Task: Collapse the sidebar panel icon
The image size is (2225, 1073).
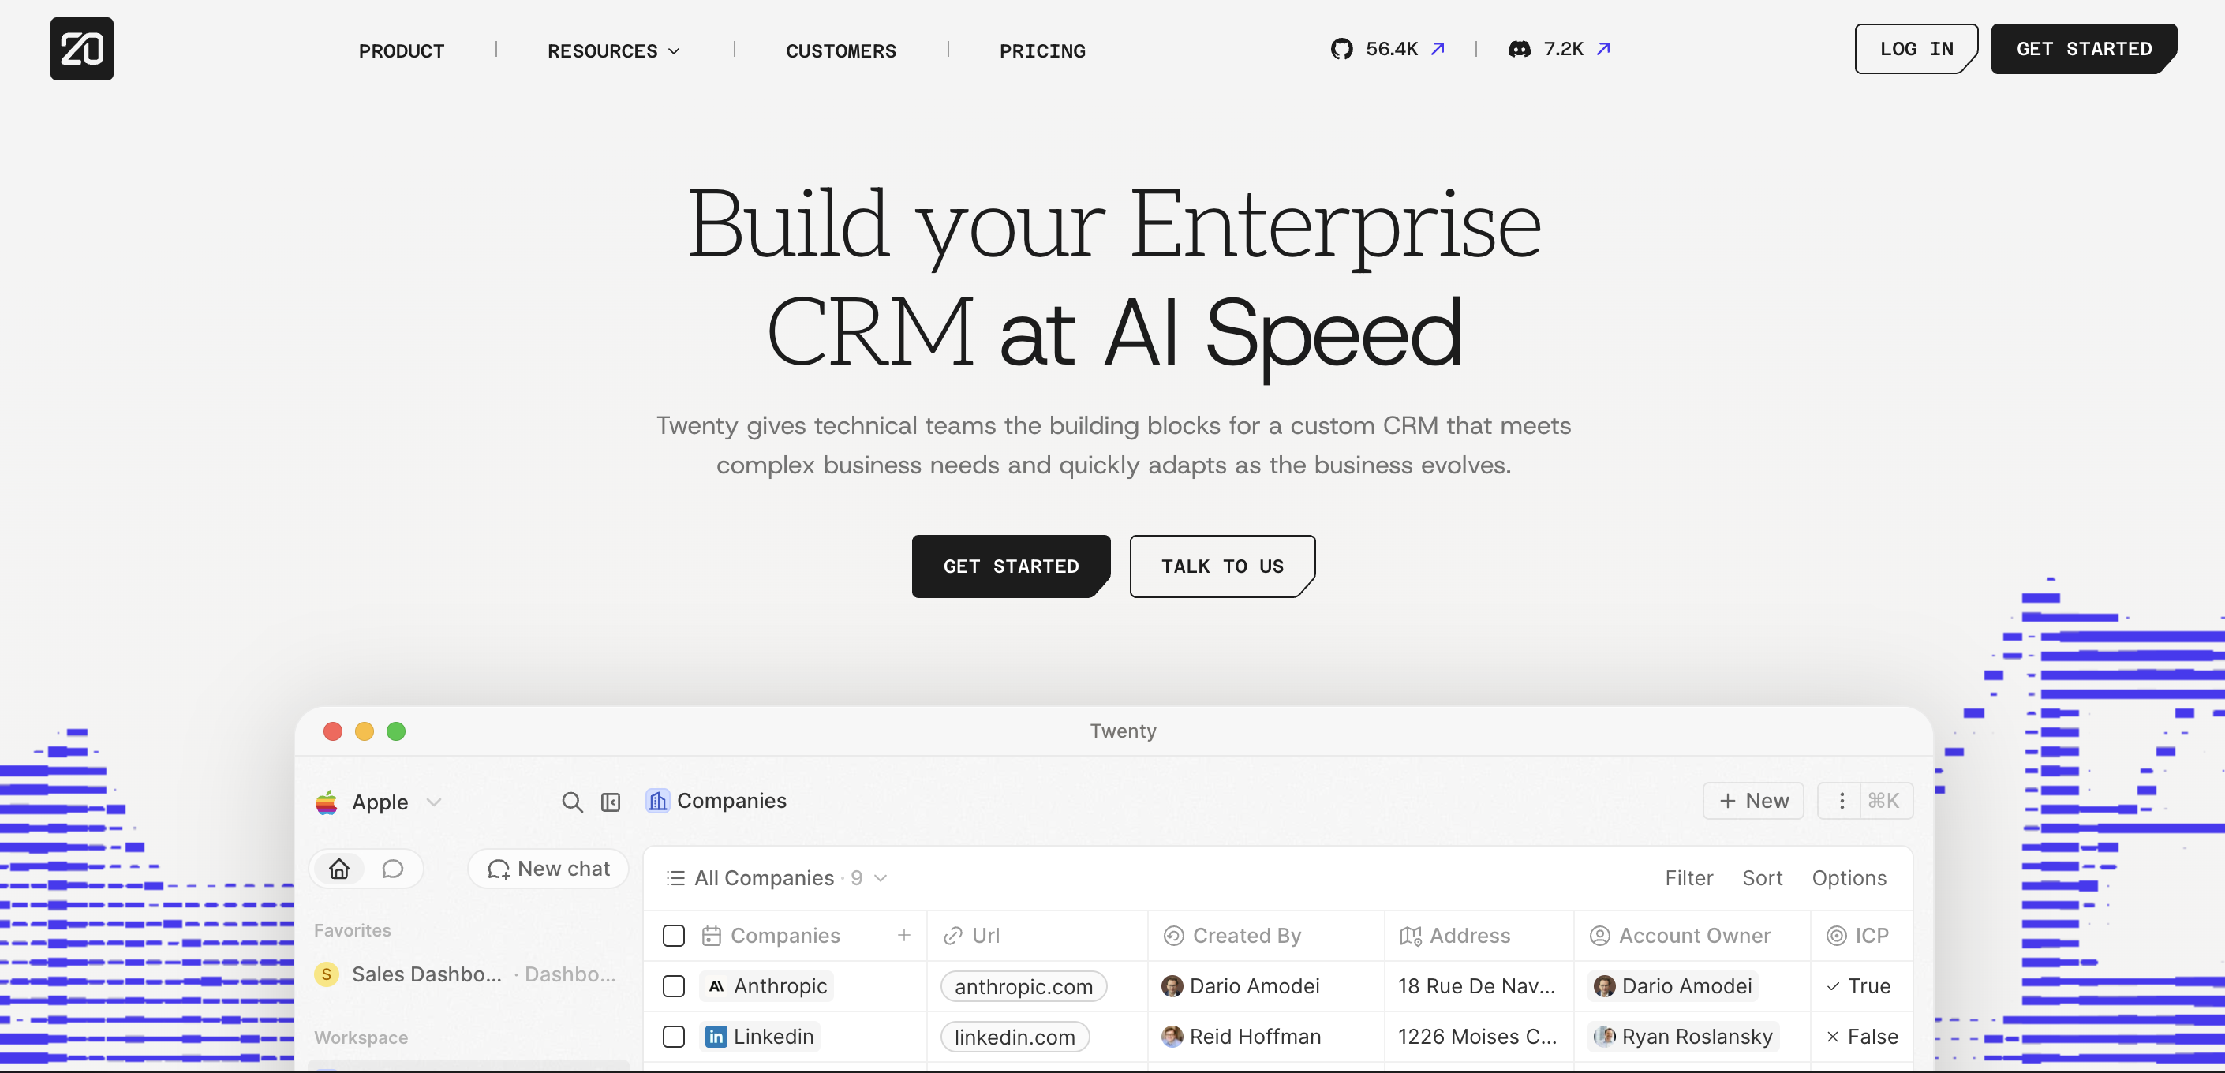Action: [611, 802]
